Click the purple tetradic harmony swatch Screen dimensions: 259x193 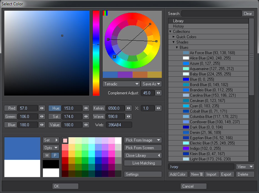tap(125, 75)
